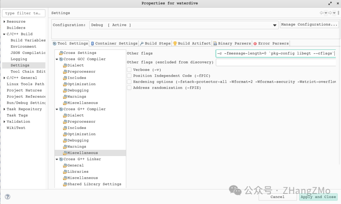Click icon beside Shared Library Settings
Screen dimensions: 341x204
click(x=65, y=184)
